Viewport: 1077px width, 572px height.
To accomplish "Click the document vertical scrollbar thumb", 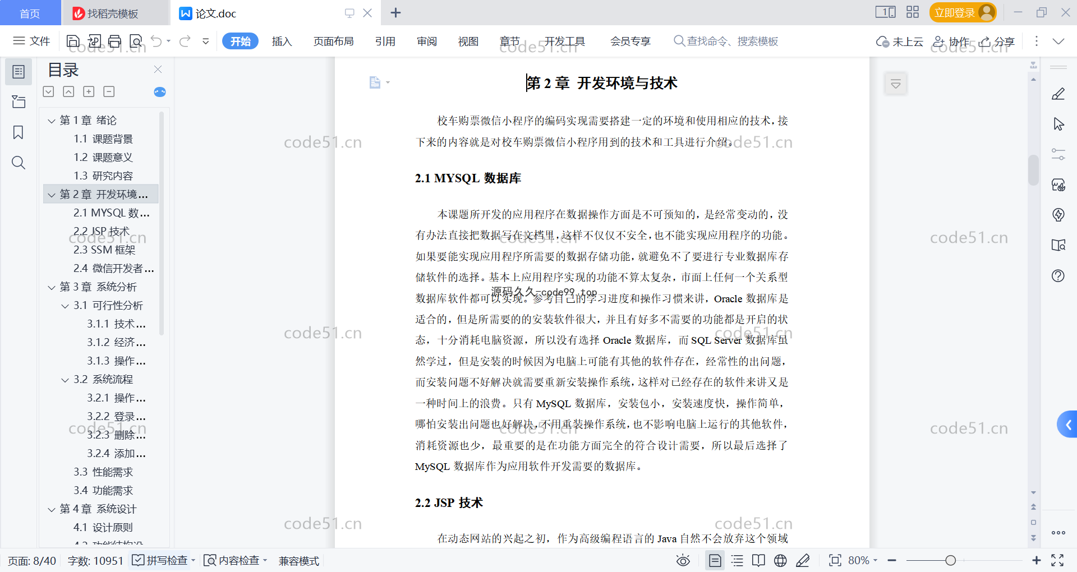I will coord(1033,169).
